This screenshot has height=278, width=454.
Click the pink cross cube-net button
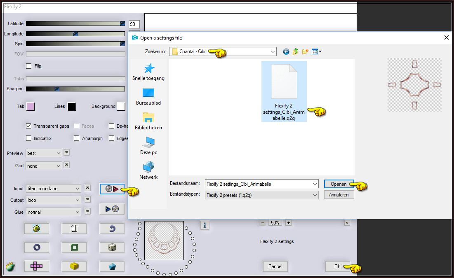point(36,266)
